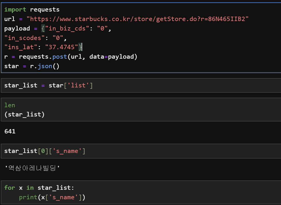Image resolution: width=281 pixels, height=205 pixels.
Task: Click the 'len' keyword in the third cell
Action: click(10, 105)
